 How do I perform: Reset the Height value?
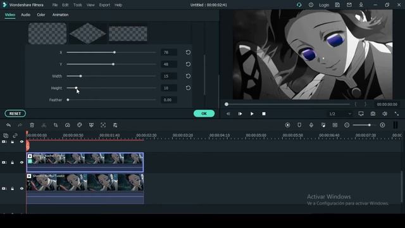(x=188, y=88)
